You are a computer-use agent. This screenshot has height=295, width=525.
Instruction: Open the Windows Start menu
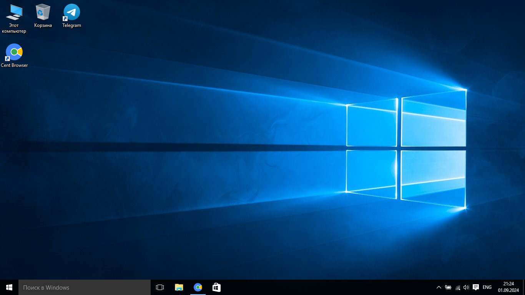point(9,287)
